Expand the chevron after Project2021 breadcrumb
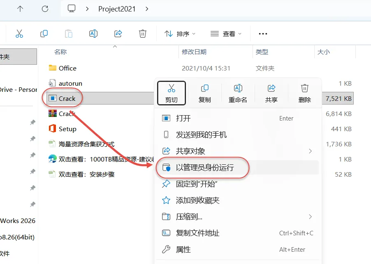The image size is (371, 264). (x=147, y=9)
